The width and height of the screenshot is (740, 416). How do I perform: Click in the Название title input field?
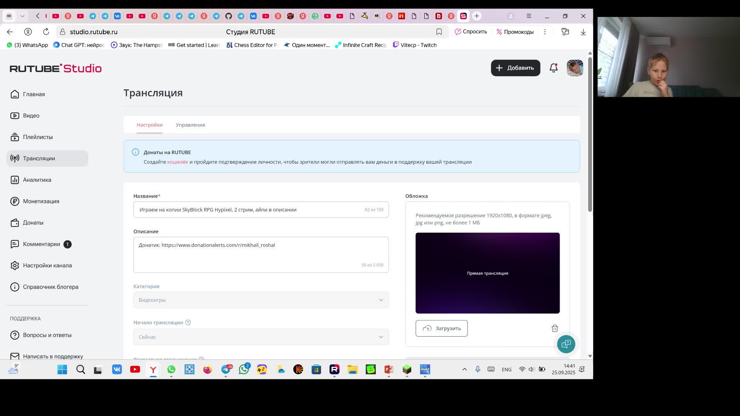247,210
